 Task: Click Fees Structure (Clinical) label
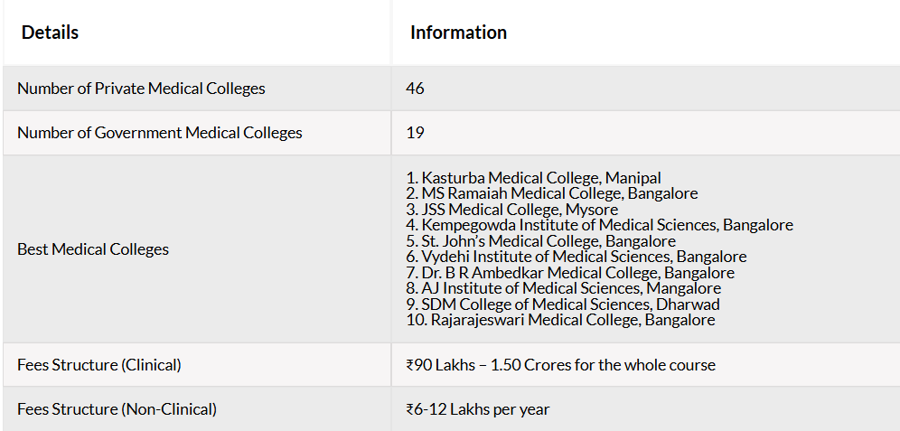(99, 365)
